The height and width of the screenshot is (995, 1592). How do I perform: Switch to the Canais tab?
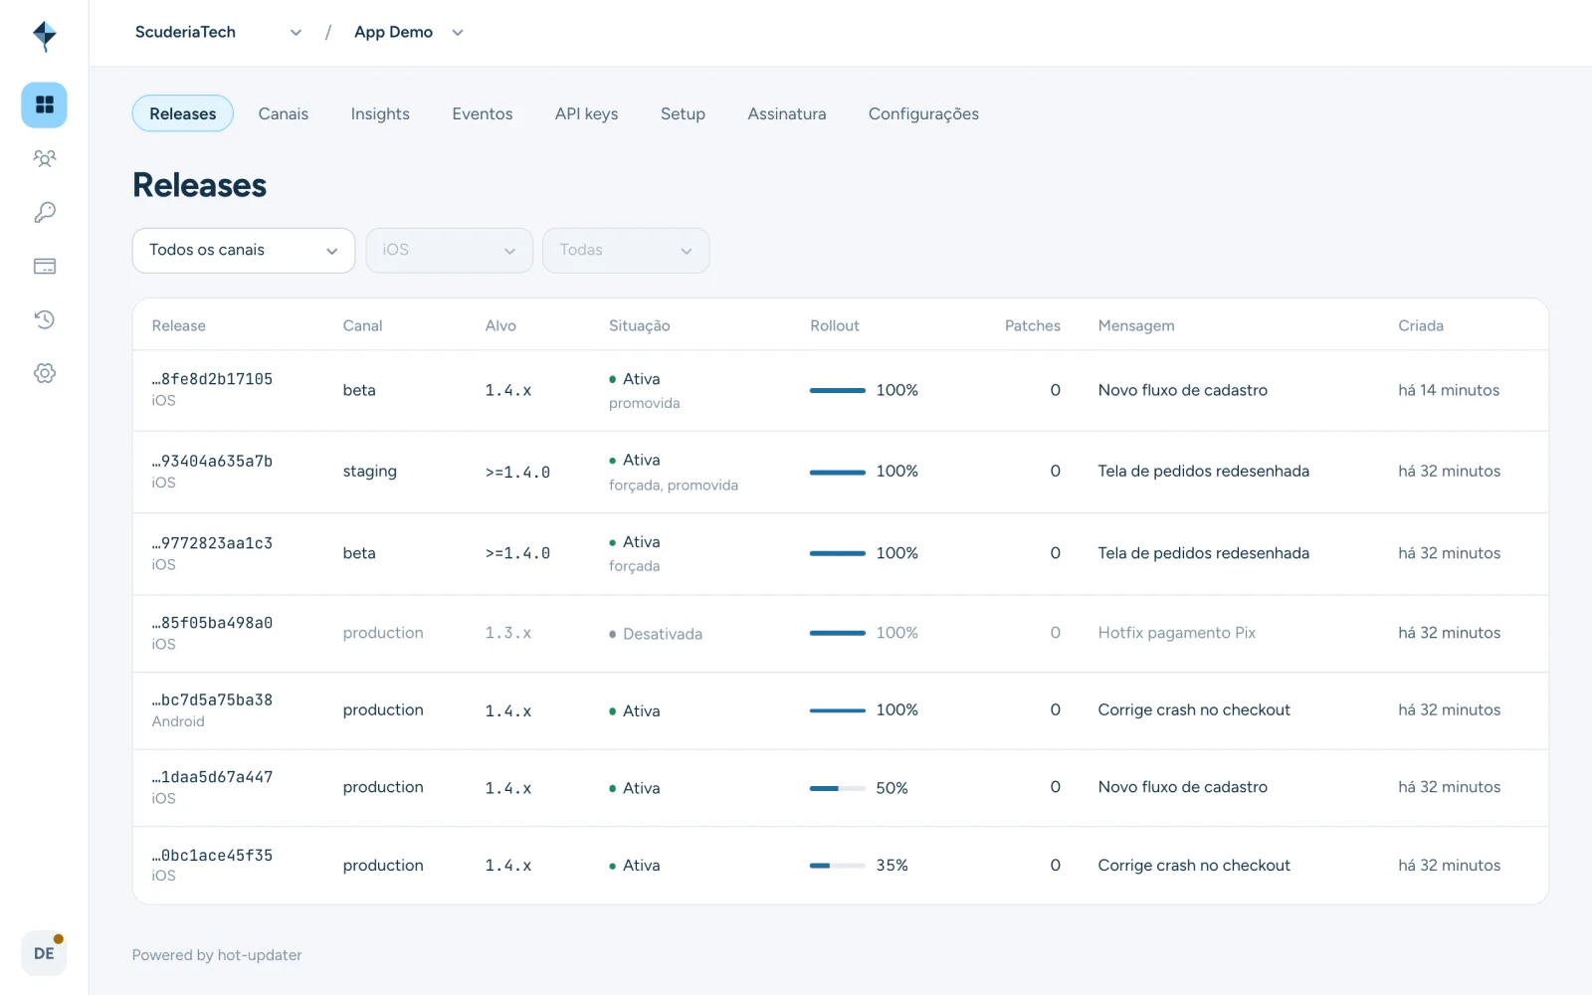click(284, 113)
